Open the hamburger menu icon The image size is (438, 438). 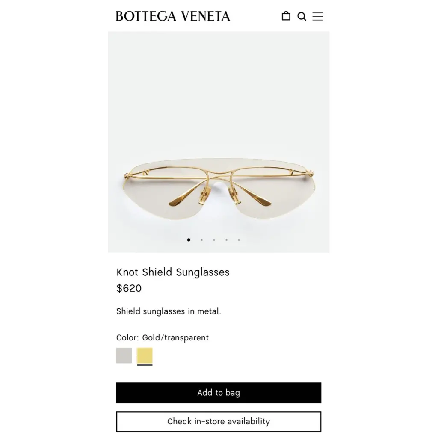coord(318,16)
